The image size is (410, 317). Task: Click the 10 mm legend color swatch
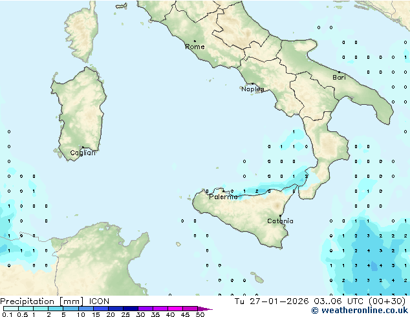(85, 309)
